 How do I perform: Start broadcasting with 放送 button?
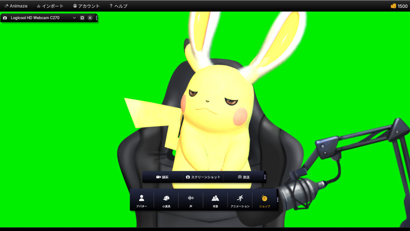click(244, 177)
